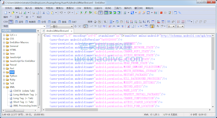Click the 制表符 TSV mode button
This screenshot has height=118, width=217.
pyautogui.click(x=30, y=22)
